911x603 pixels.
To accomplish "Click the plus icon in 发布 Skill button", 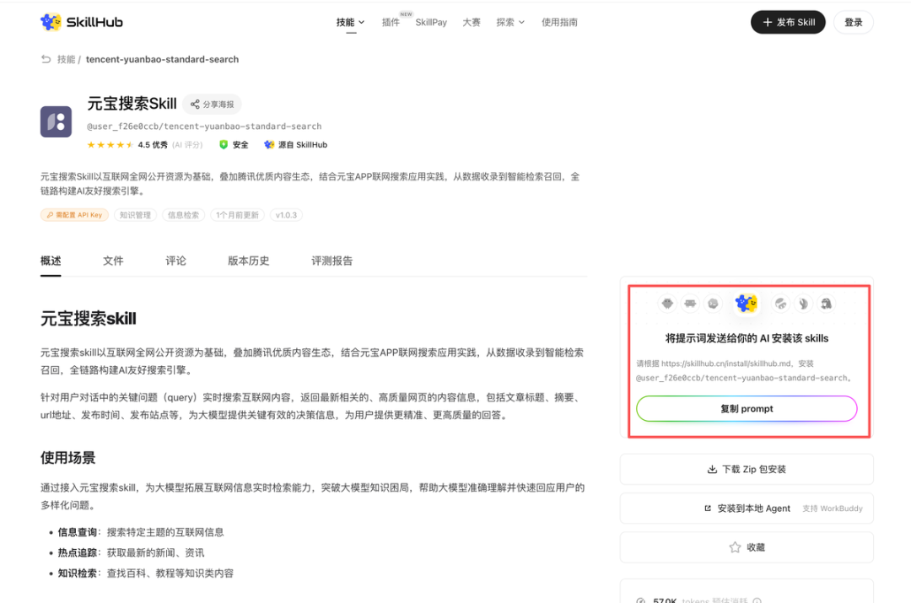I will tap(768, 22).
